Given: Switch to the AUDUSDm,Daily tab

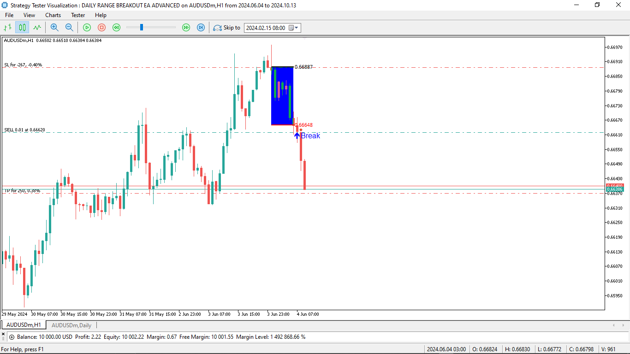Looking at the screenshot, I should coord(71,325).
